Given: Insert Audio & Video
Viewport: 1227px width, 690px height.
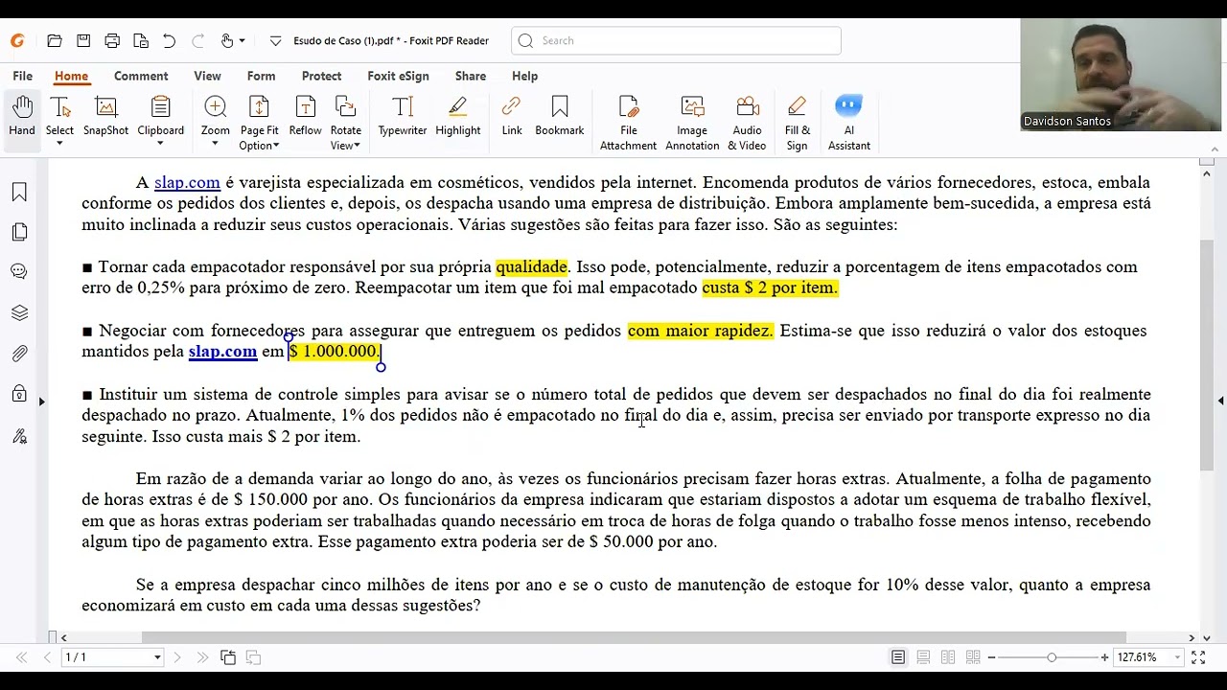Looking at the screenshot, I should point(747,123).
